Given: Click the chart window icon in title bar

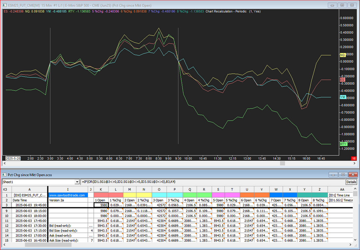Looking at the screenshot, I should [x=5, y=5].
